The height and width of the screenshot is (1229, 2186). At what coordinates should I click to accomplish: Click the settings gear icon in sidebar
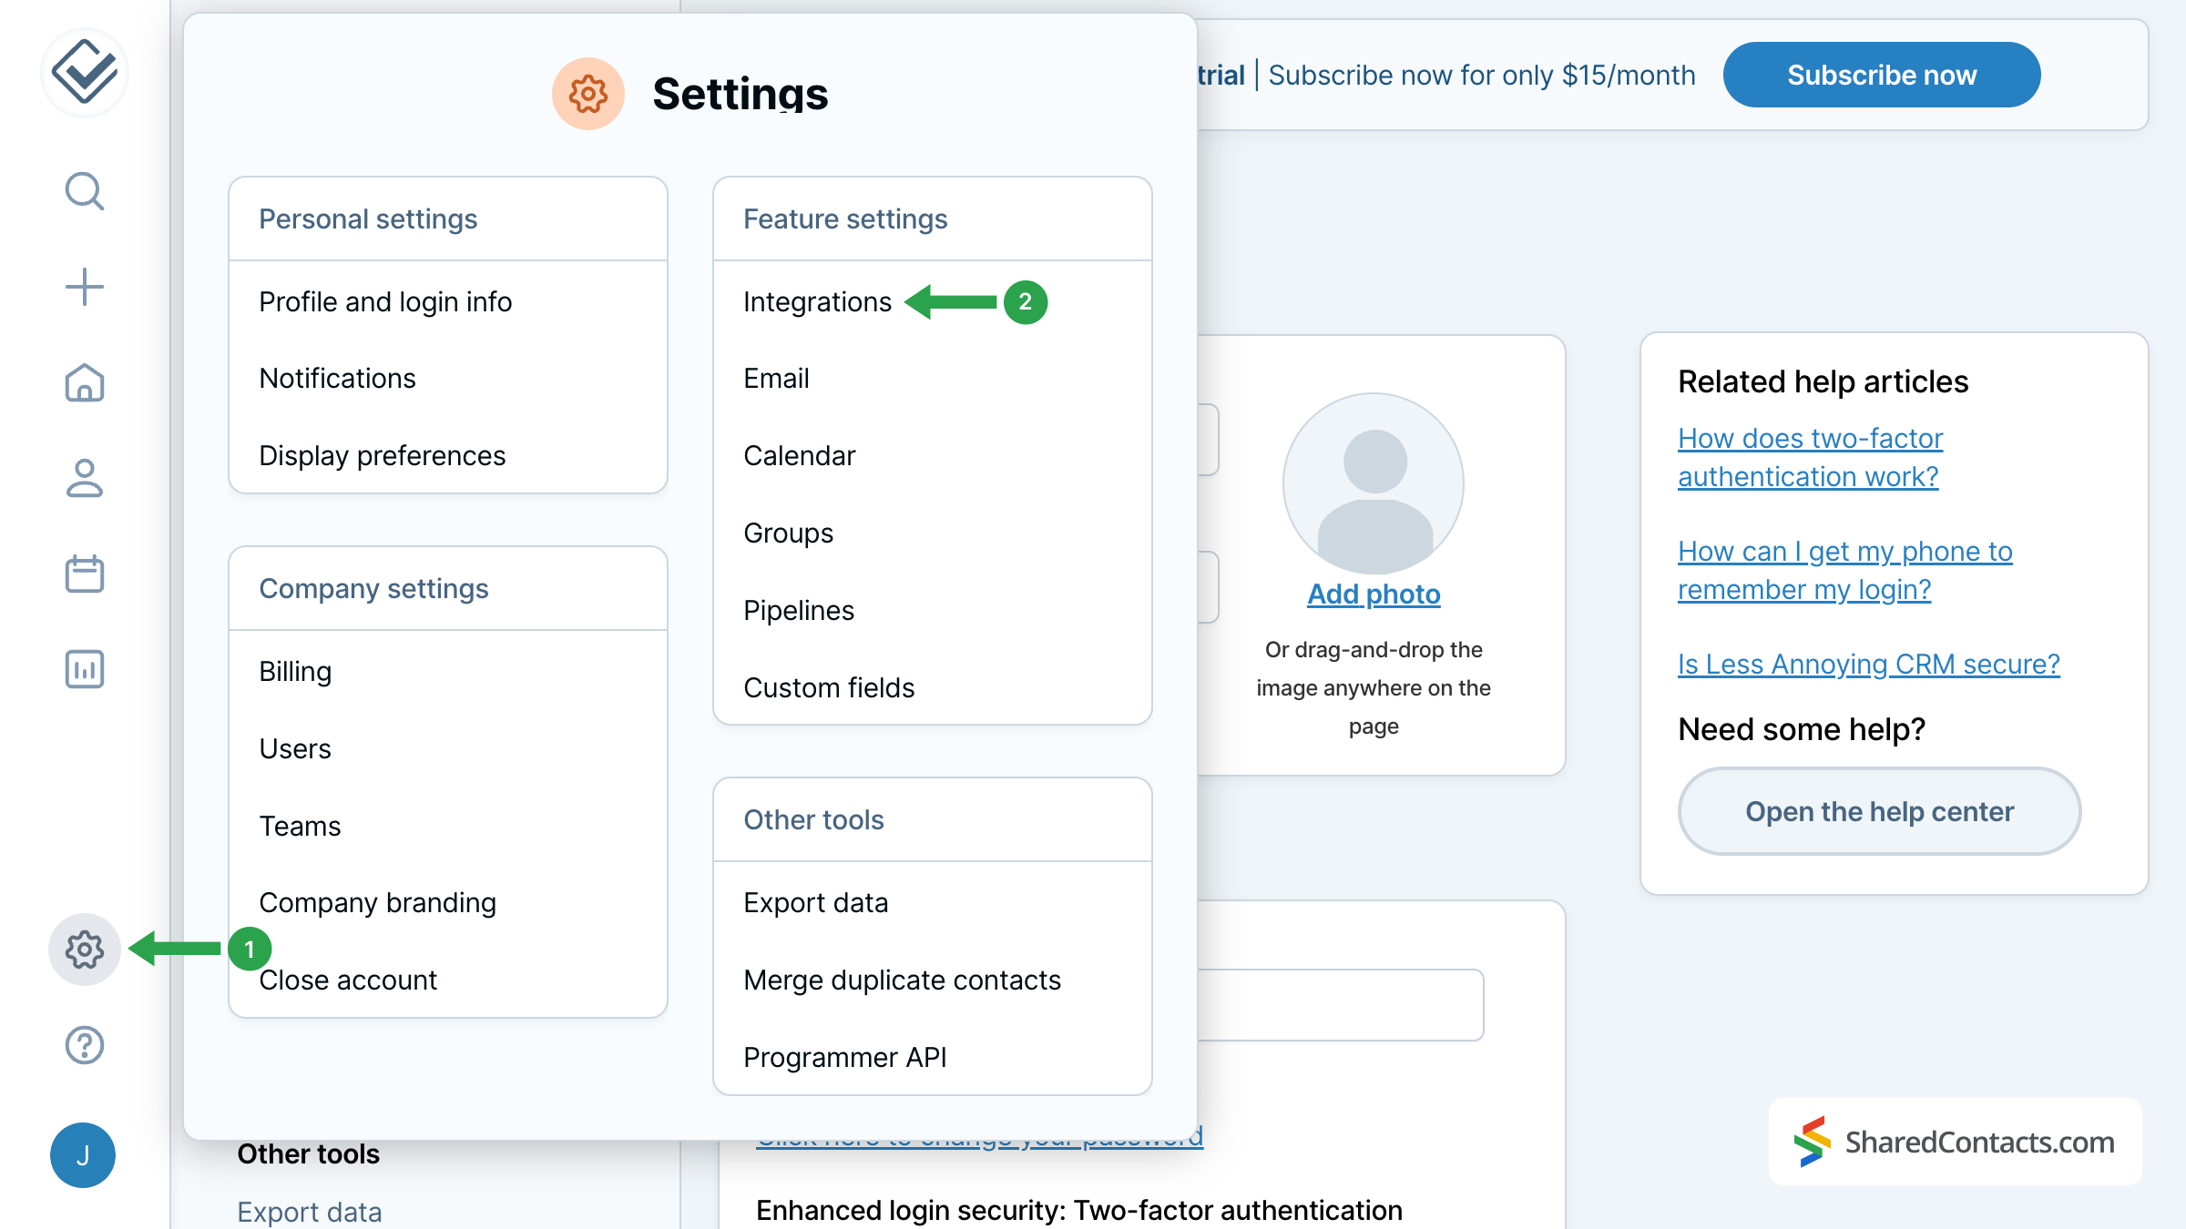click(84, 950)
